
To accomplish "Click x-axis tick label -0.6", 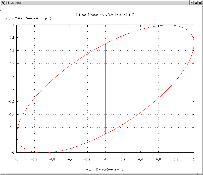I will tap(52, 159).
